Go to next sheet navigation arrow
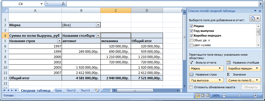This screenshot has height=101, width=265. click(x=12, y=91)
